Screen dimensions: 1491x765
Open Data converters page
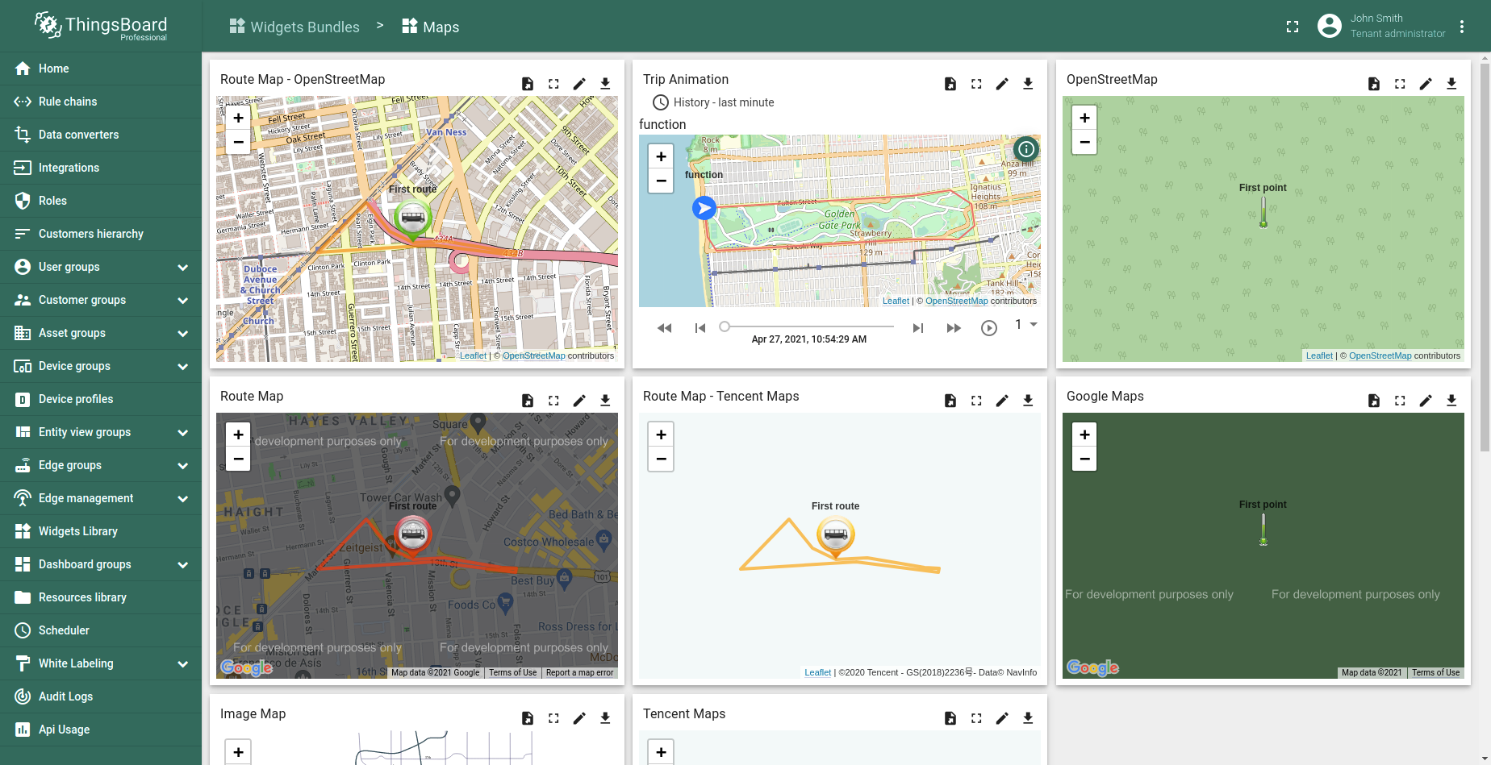101,135
